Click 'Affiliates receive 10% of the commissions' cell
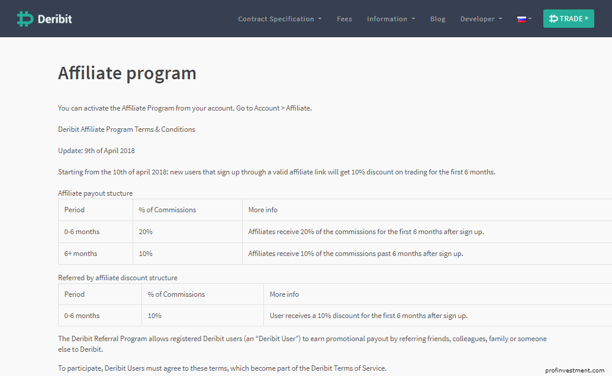This screenshot has width=612, height=376. tap(427, 254)
